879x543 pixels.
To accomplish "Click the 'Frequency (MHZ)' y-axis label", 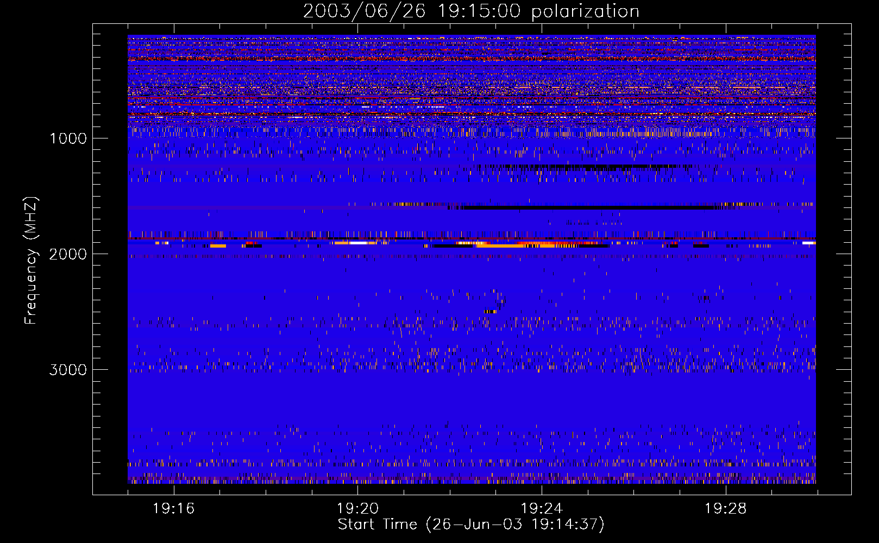I will click(31, 261).
